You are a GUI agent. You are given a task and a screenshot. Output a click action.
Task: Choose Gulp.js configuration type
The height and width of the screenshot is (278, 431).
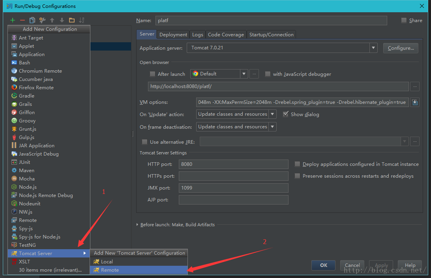point(49,137)
